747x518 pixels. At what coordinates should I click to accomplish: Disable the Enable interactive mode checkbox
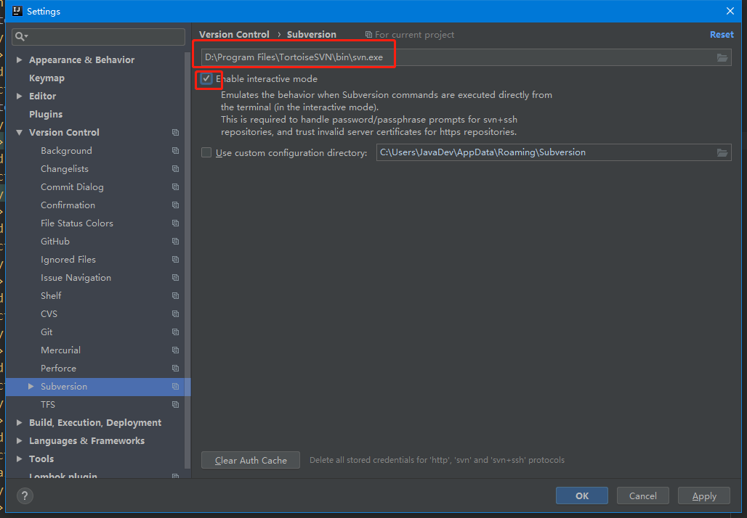(206, 78)
